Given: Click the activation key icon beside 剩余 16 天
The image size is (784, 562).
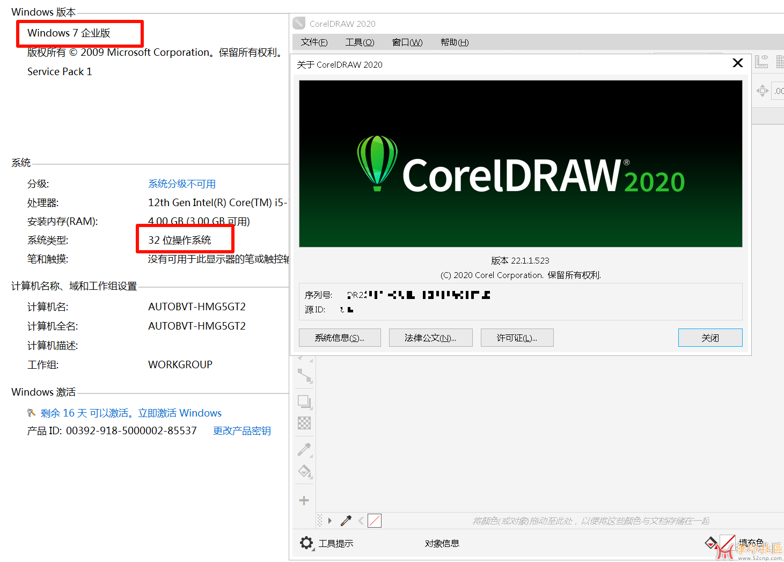Looking at the screenshot, I should click(x=32, y=413).
